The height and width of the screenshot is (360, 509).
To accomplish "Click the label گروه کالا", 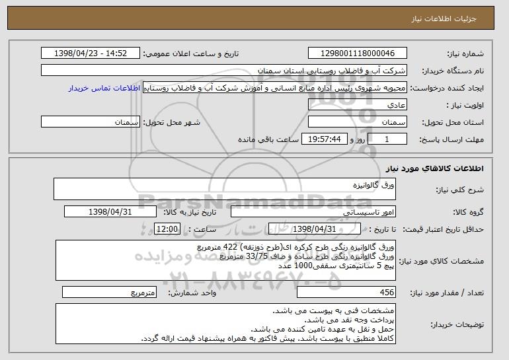I will (x=469, y=212).
